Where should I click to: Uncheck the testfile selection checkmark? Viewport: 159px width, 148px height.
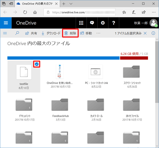[x=37, y=64]
